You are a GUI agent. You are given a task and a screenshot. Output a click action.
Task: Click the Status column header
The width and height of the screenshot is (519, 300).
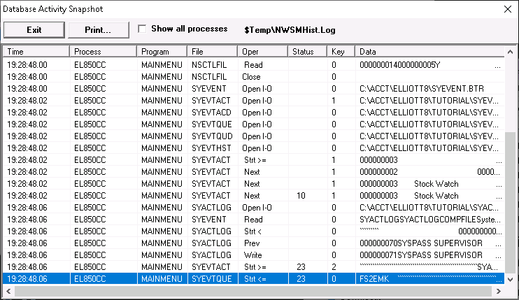pyautogui.click(x=307, y=52)
